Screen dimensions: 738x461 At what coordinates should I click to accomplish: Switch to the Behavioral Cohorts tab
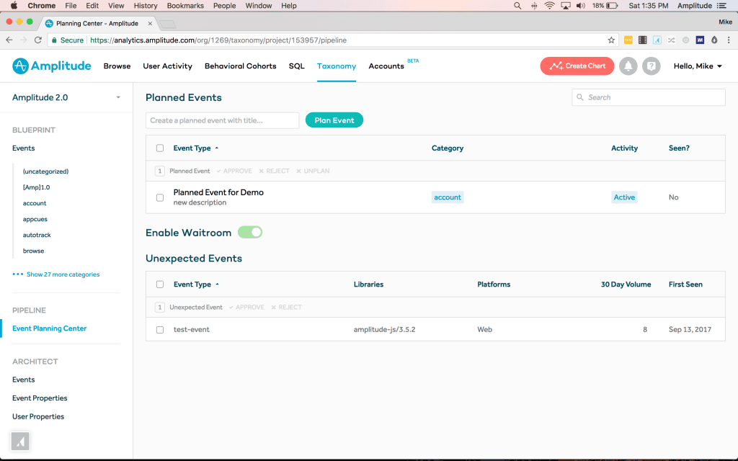point(240,66)
